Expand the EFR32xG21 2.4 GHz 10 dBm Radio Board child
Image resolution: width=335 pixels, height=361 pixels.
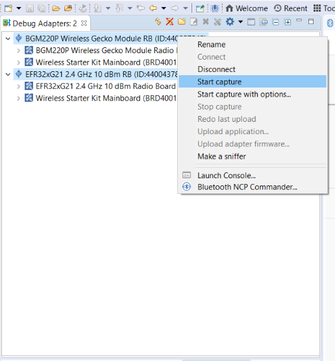18,86
